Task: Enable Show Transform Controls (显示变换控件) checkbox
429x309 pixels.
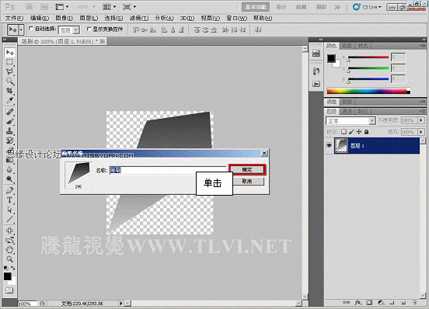Action: (89, 29)
